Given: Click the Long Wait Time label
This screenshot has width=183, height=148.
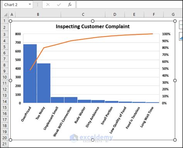Looking at the screenshot, I should (147, 117).
